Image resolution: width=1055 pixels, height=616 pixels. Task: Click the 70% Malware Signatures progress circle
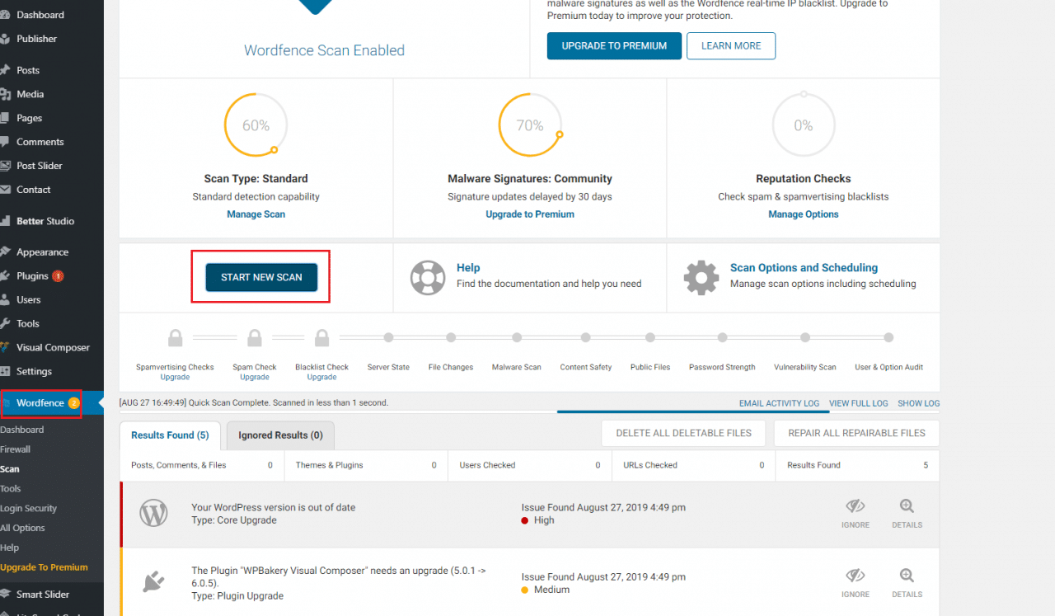click(x=529, y=125)
